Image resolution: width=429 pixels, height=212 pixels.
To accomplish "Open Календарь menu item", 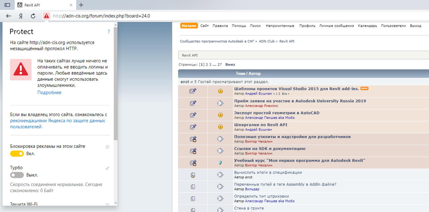I will (x=367, y=26).
